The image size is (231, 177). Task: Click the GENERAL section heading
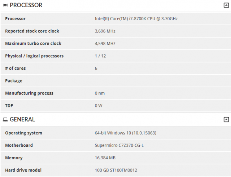pyautogui.click(x=22, y=119)
